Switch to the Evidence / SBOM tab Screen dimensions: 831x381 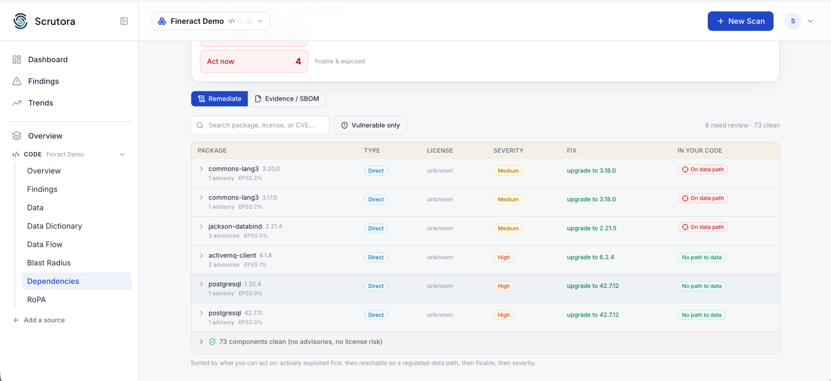tap(287, 99)
